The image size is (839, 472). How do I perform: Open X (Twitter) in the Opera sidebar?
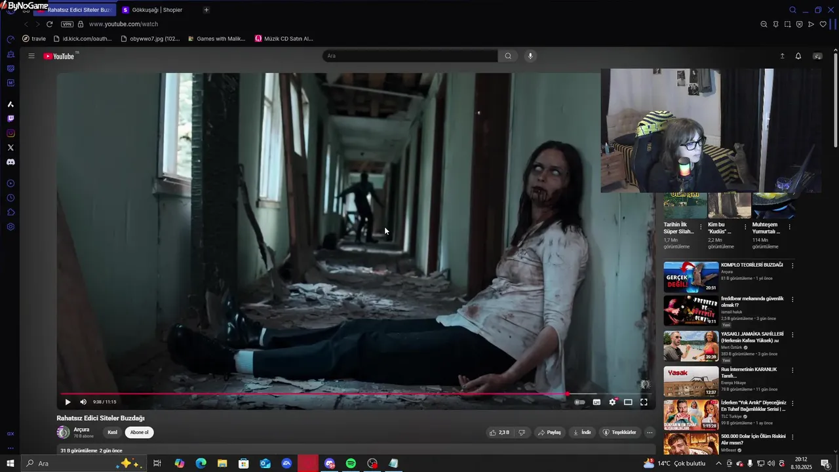coord(10,147)
